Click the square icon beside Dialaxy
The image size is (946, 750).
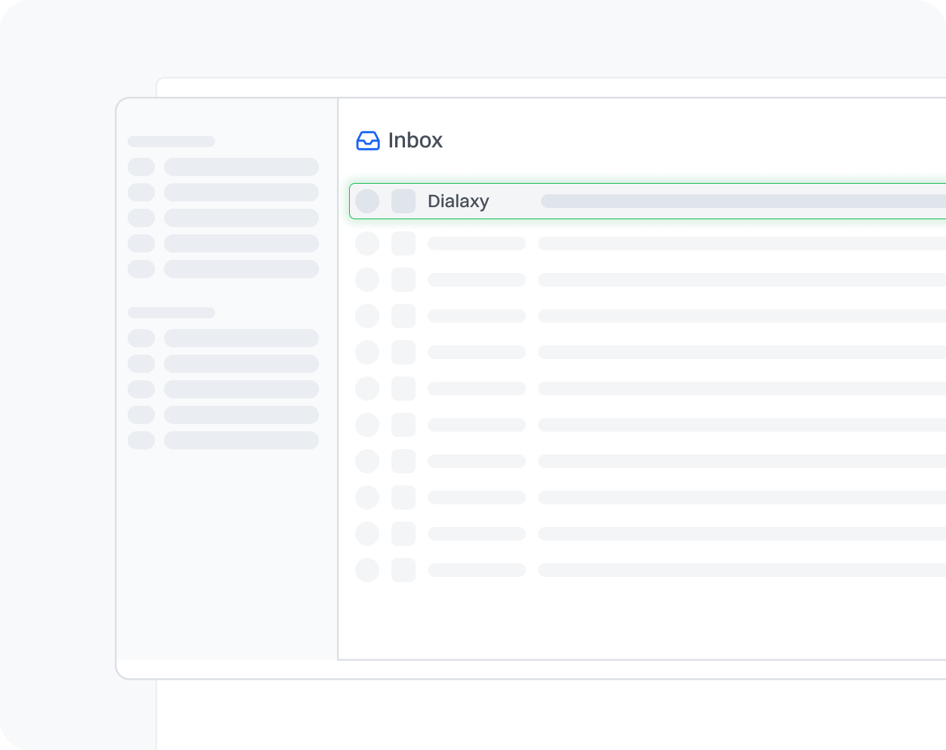coord(403,201)
